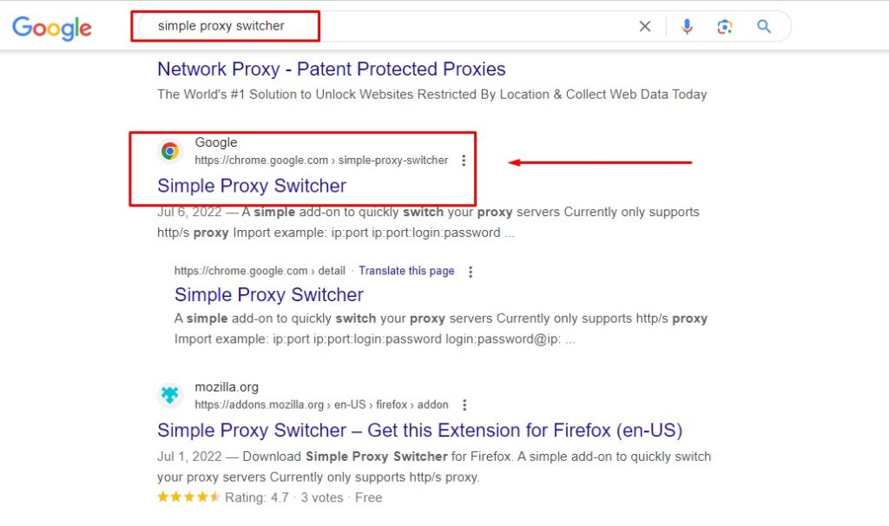Start voice search with microphone icon
The image size is (889, 526).
(687, 27)
